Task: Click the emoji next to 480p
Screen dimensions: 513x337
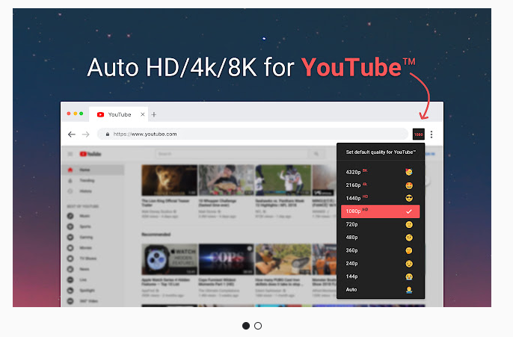Action: (409, 238)
